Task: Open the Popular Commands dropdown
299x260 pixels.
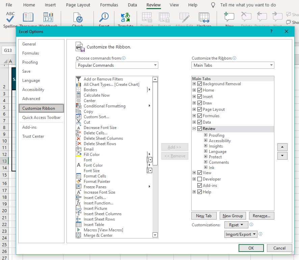Action: (x=117, y=65)
